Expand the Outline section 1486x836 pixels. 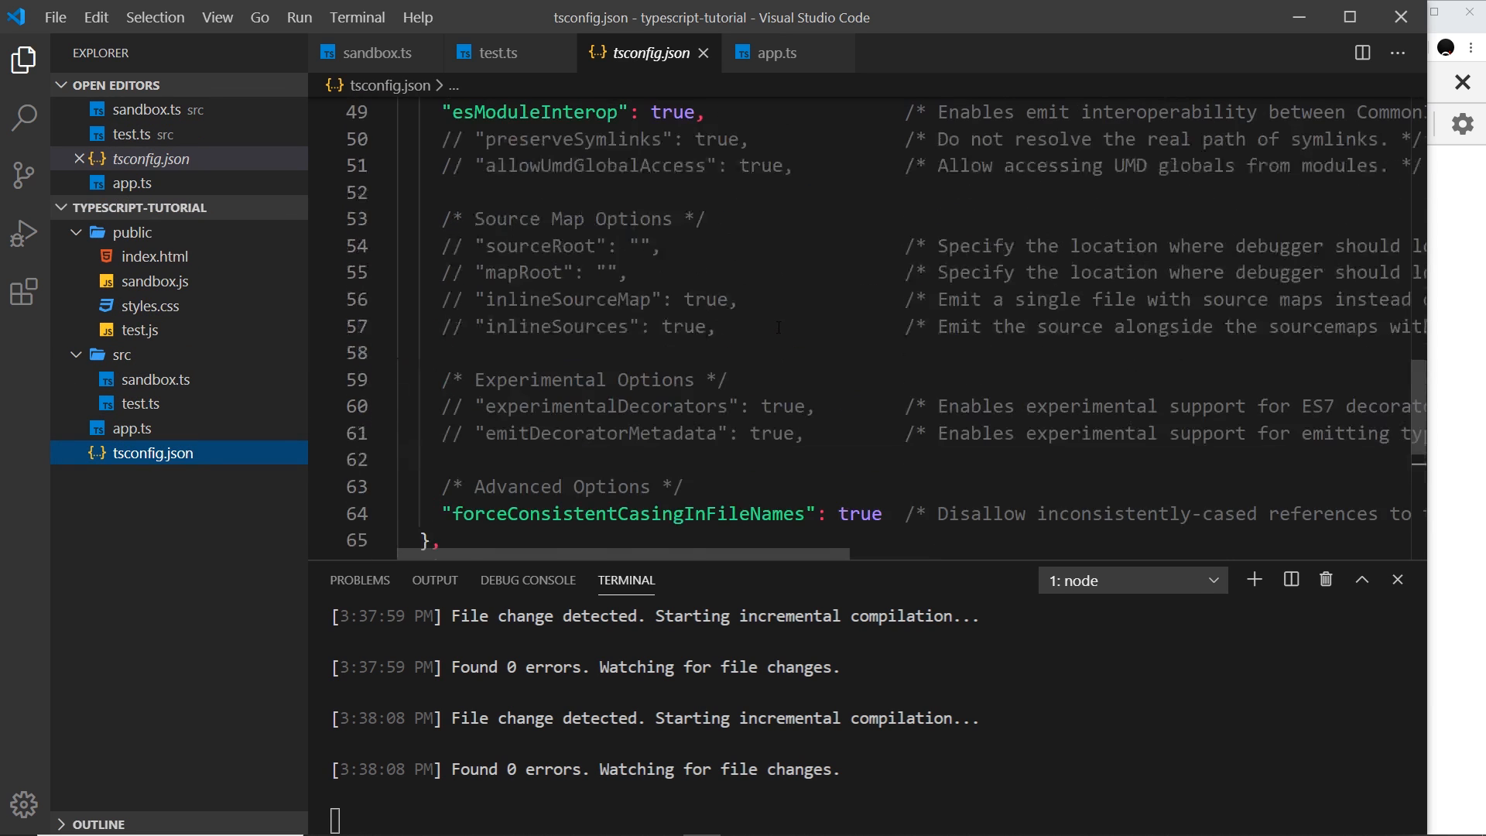(x=180, y=824)
